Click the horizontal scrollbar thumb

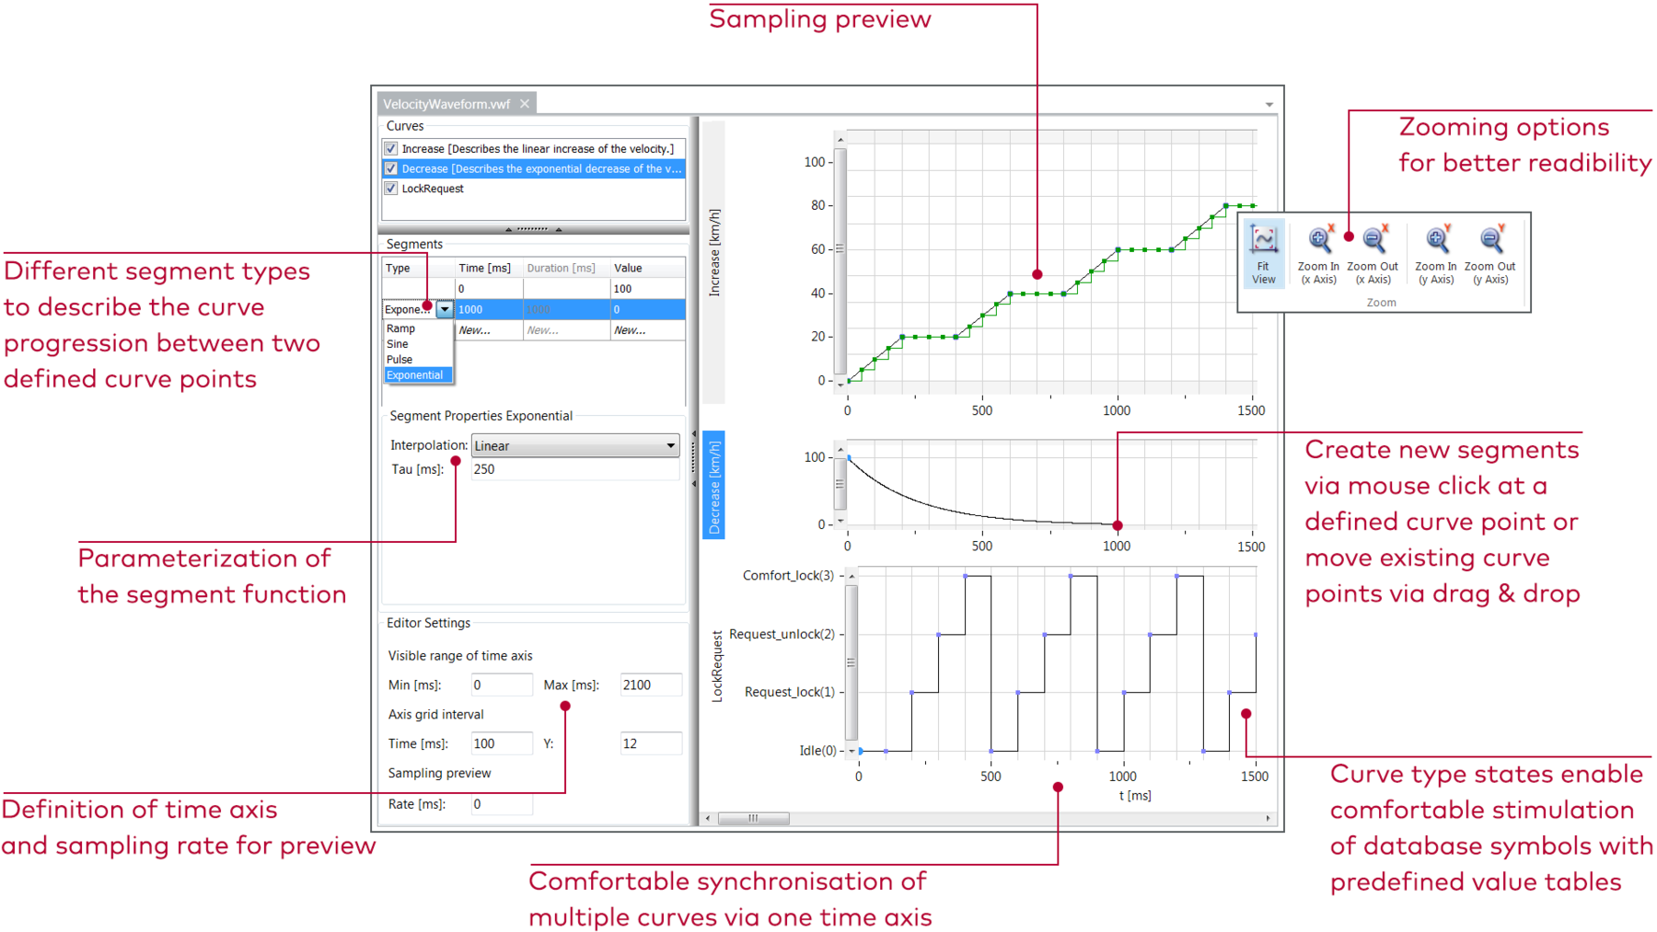pyautogui.click(x=753, y=818)
